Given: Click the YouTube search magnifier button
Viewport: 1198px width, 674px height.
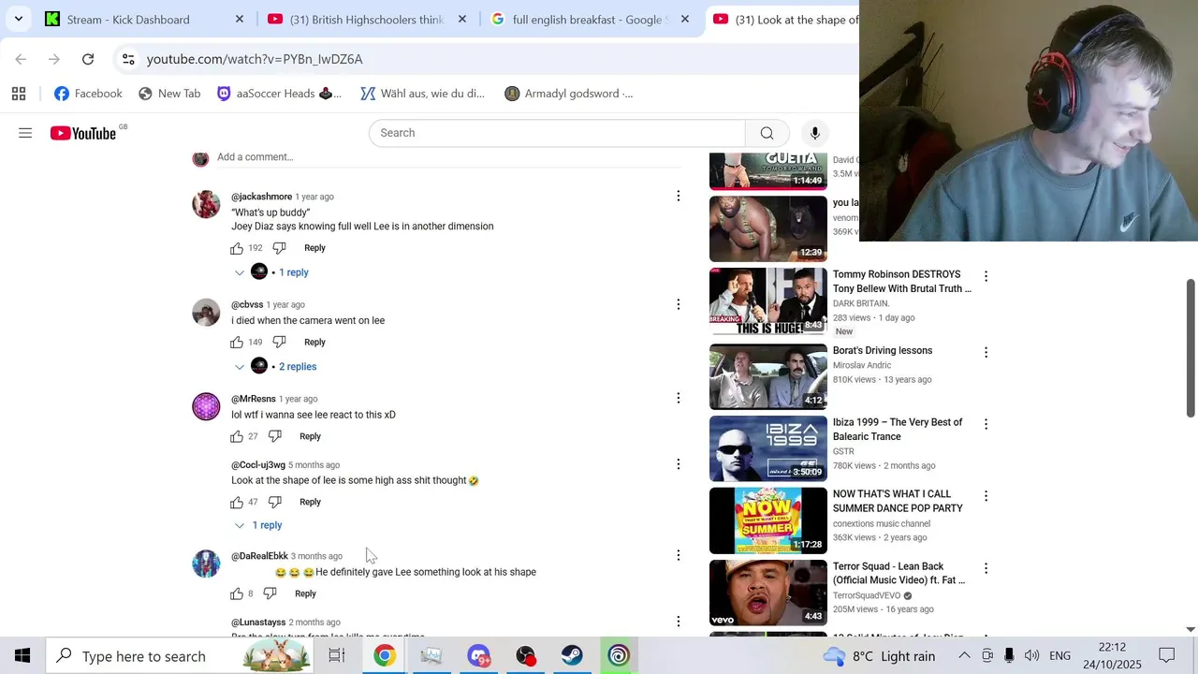Looking at the screenshot, I should 767,133.
